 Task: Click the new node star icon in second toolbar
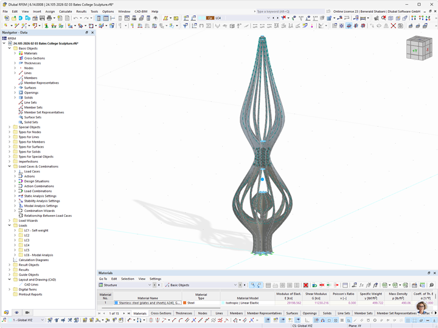click(6, 26)
